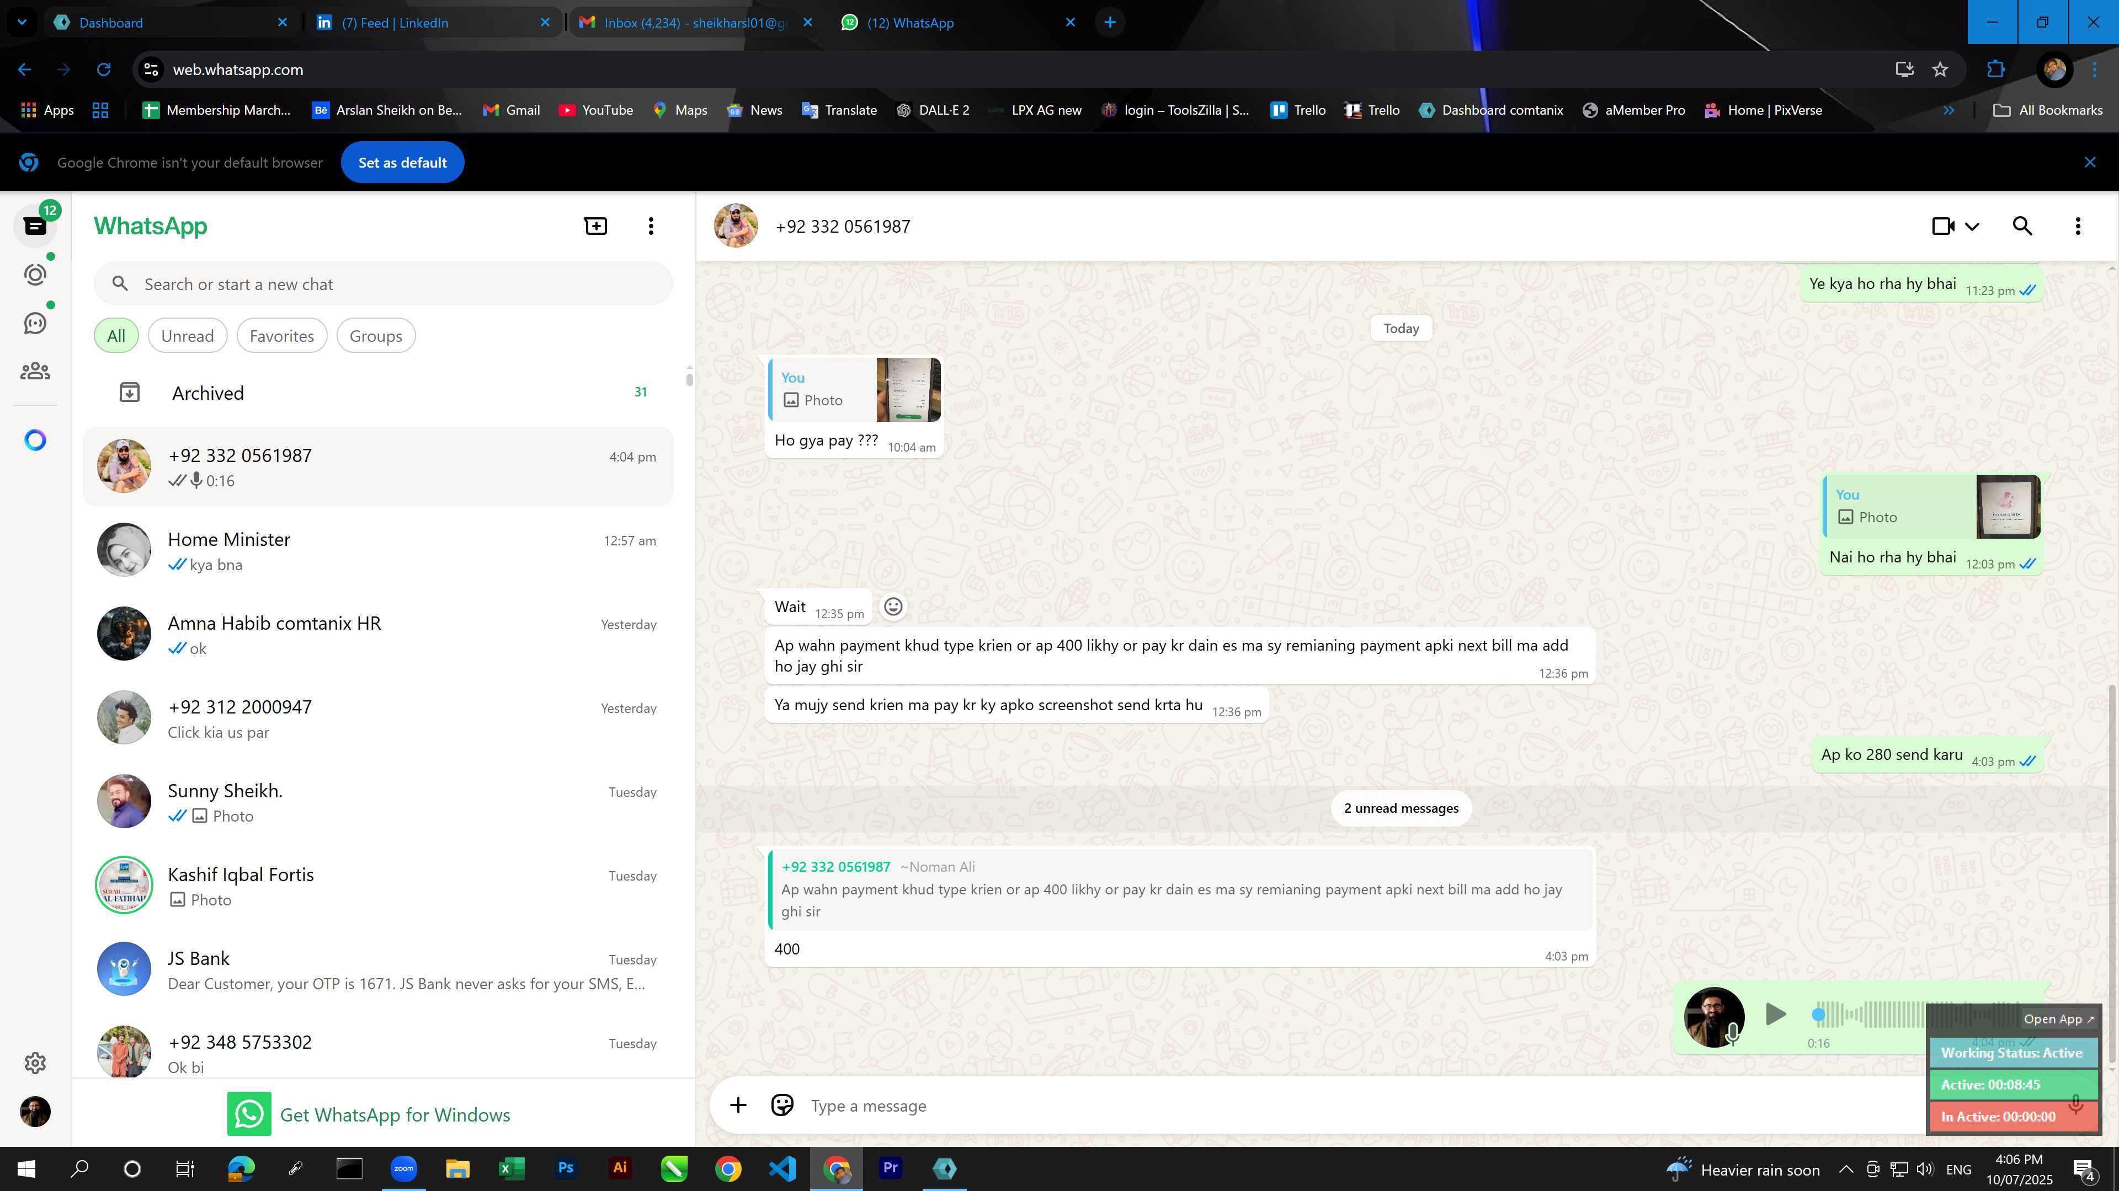Show hidden system tray icons

[x=1846, y=1169]
